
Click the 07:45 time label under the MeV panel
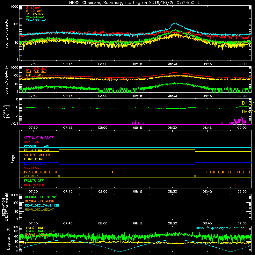[68, 96]
